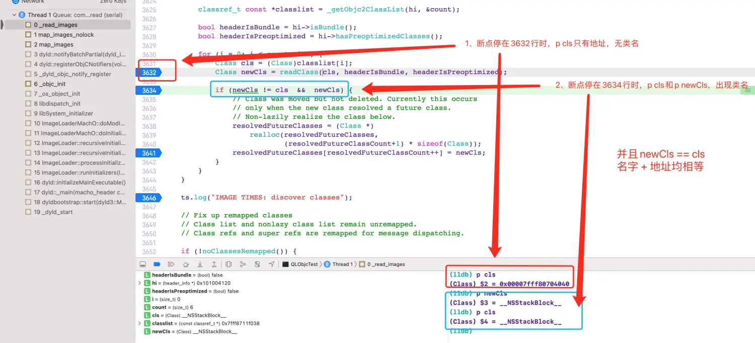The width and height of the screenshot is (755, 343).
Task: Collapse Thread 1 disclosure triangle in navigator
Action: (14, 15)
